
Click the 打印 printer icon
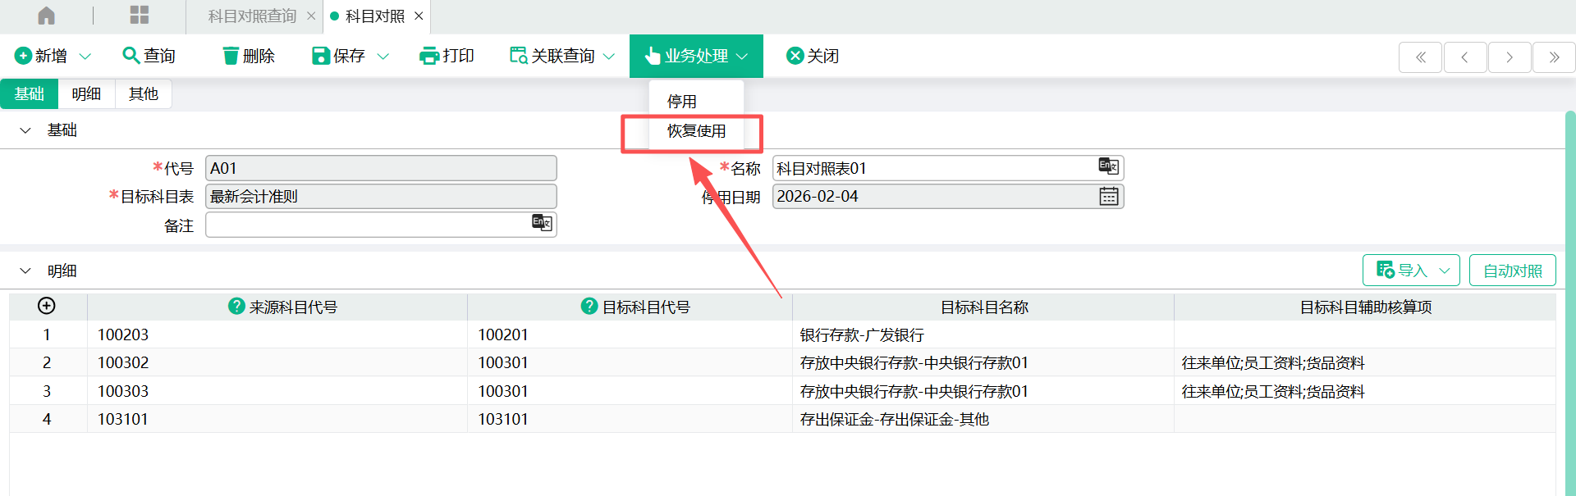tap(428, 56)
